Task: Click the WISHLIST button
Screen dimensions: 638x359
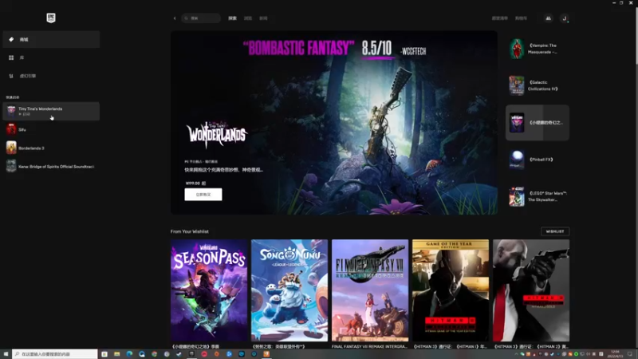Action: (555, 231)
